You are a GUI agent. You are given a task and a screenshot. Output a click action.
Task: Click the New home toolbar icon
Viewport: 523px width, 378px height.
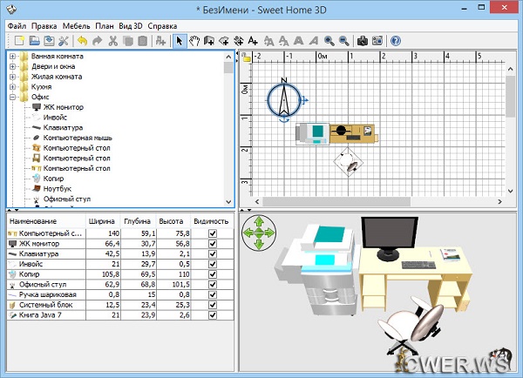[17, 40]
